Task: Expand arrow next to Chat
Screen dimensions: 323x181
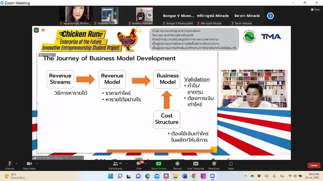Action: [x=146, y=164]
